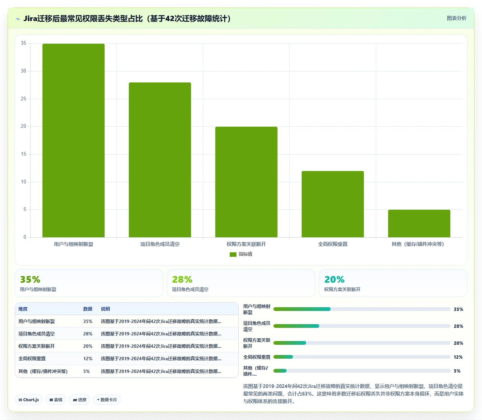This screenshot has height=420, width=482.
Task: Click the 数据卡片 tag chip
Action: click(107, 400)
